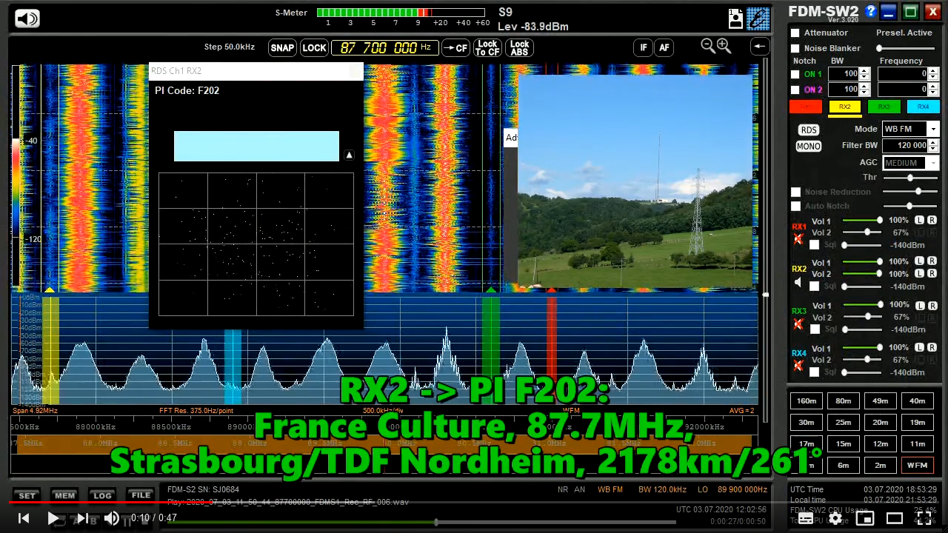Enable the RX1 Sql squelch checkbox
The height and width of the screenshot is (533, 948).
click(815, 244)
